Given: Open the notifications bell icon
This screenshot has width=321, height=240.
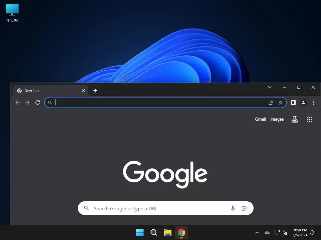Looking at the screenshot, I should pyautogui.click(x=312, y=232).
